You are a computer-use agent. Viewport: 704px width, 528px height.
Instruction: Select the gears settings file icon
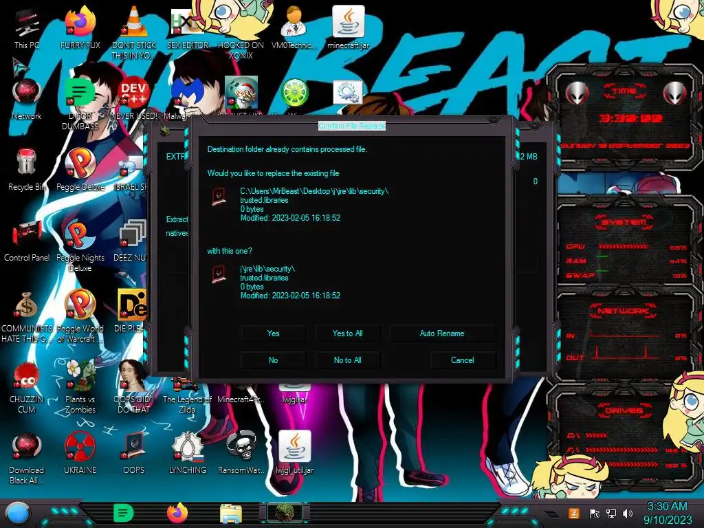(348, 93)
